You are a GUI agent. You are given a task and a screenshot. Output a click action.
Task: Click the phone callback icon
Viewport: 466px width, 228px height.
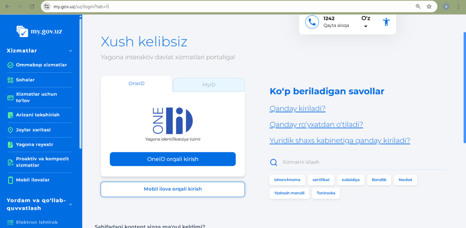pyautogui.click(x=312, y=22)
